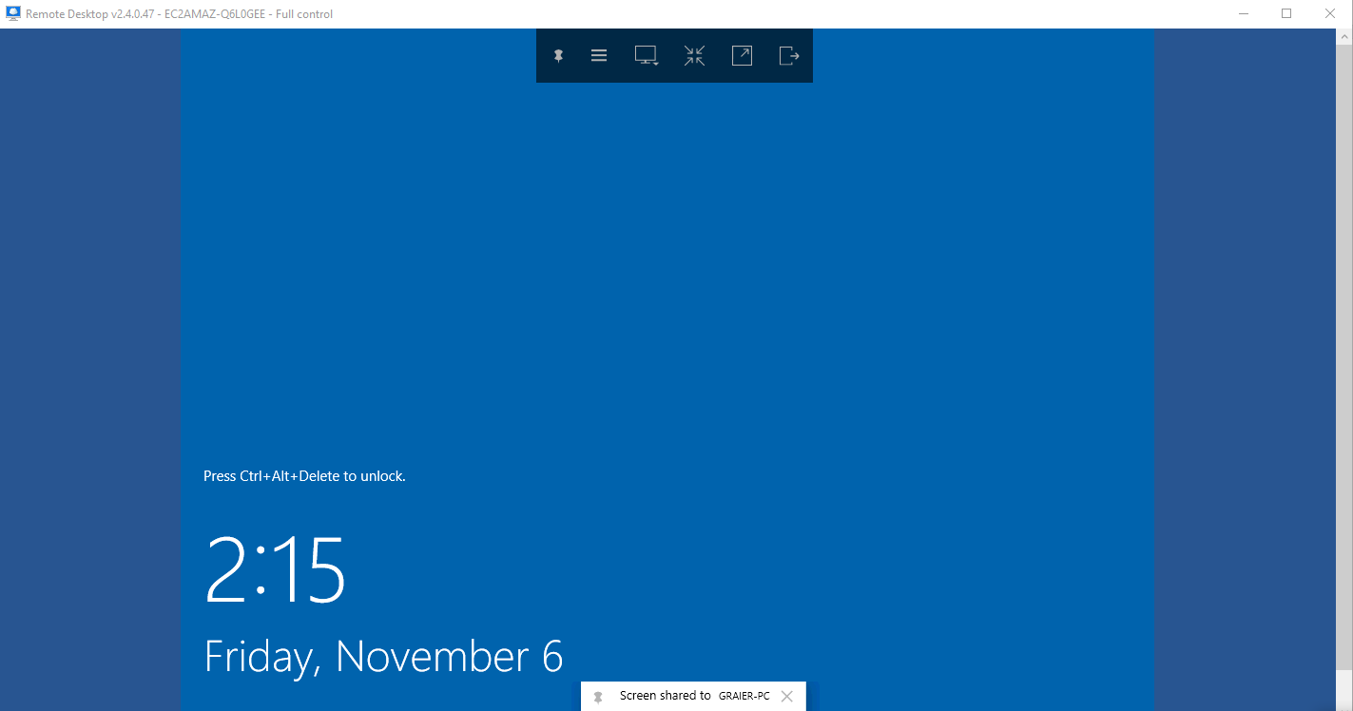Click the exit session icon

tap(789, 56)
